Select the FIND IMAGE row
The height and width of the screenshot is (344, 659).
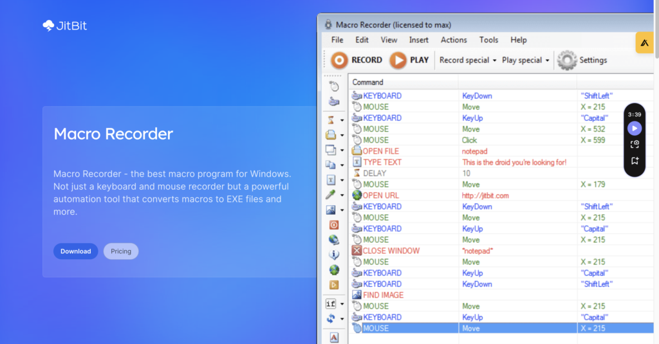tap(501, 295)
